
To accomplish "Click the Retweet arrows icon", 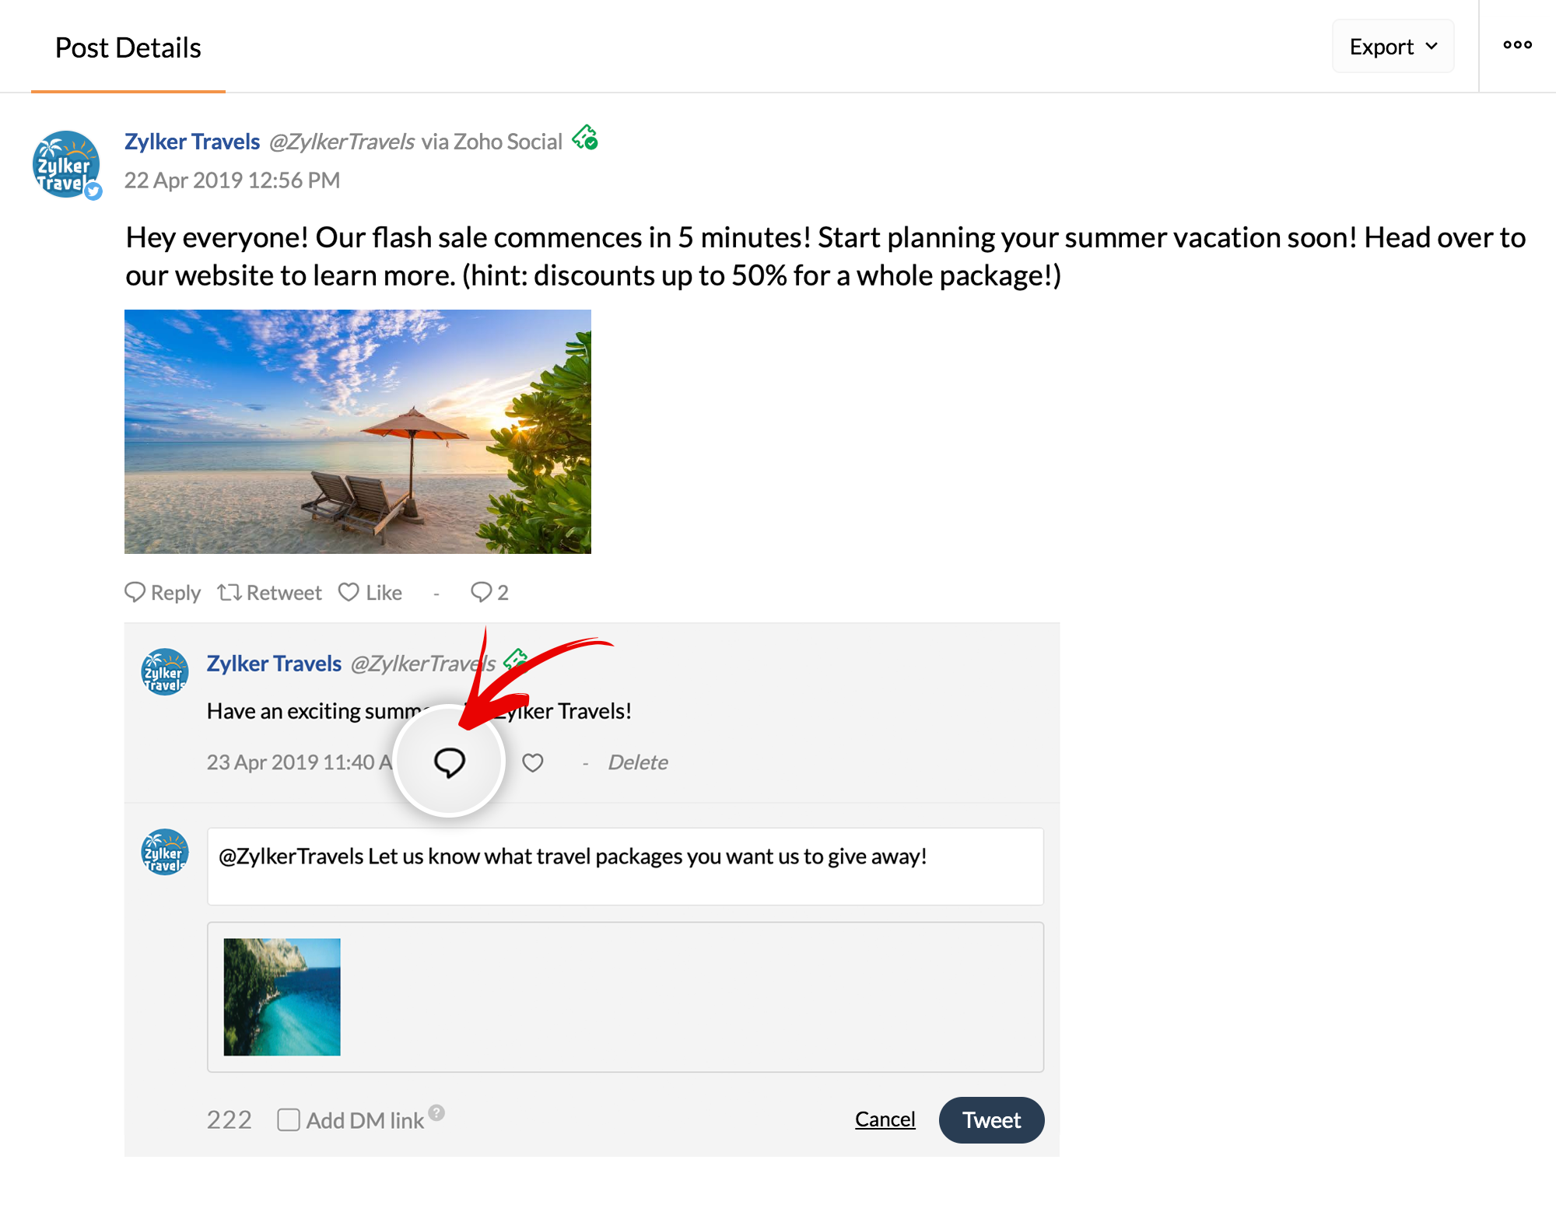I will pos(229,592).
